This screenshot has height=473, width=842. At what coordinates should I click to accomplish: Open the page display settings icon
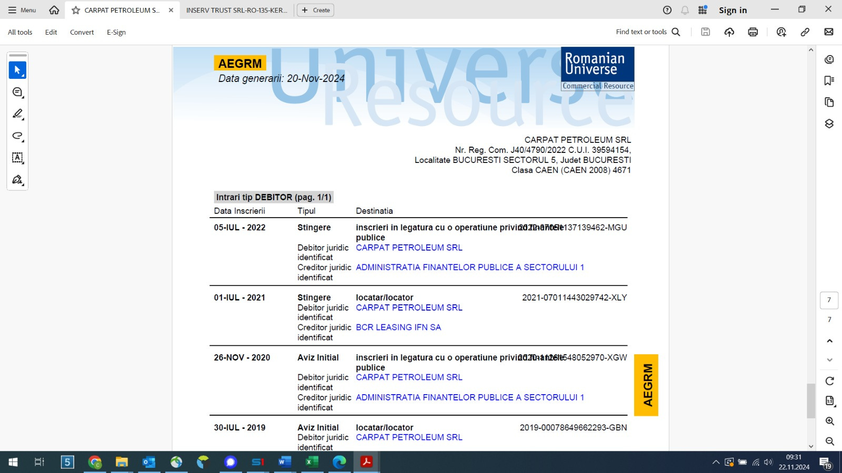829,401
